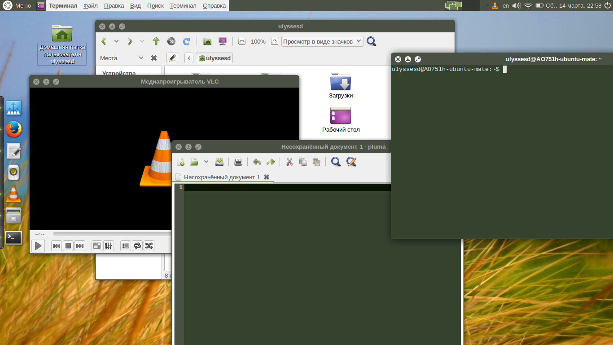
Task: Open the network indicator in the tray
Action: 528,5
